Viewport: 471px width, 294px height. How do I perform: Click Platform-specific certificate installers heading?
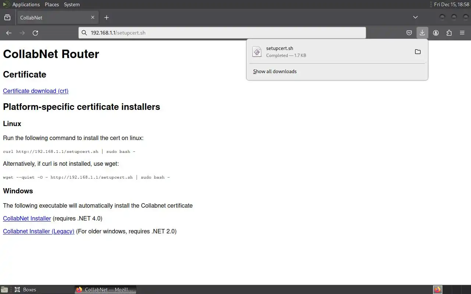coord(82,107)
